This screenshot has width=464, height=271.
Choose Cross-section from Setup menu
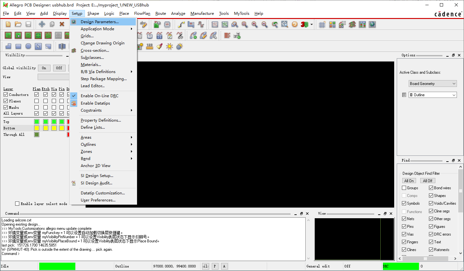(x=103, y=51)
